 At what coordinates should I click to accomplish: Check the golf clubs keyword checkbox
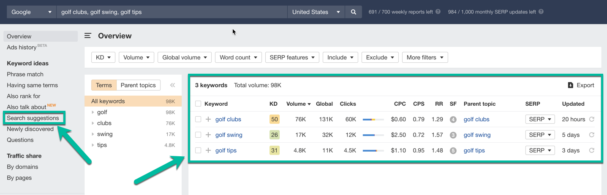click(x=198, y=119)
